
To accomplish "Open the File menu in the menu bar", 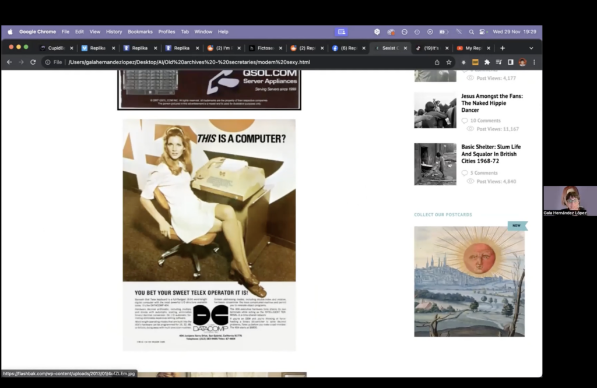I will pyautogui.click(x=65, y=32).
